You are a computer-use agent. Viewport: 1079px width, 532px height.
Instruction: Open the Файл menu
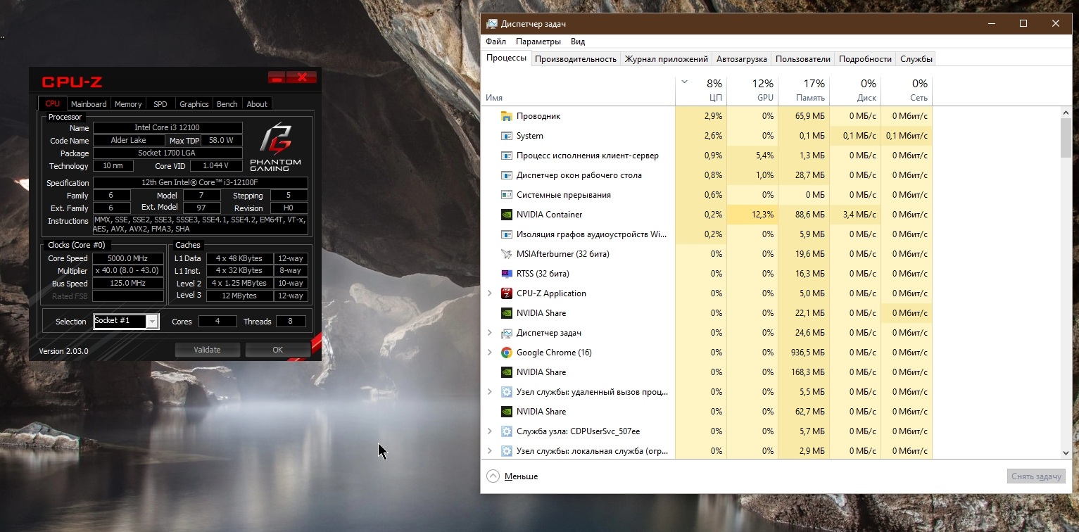496,42
